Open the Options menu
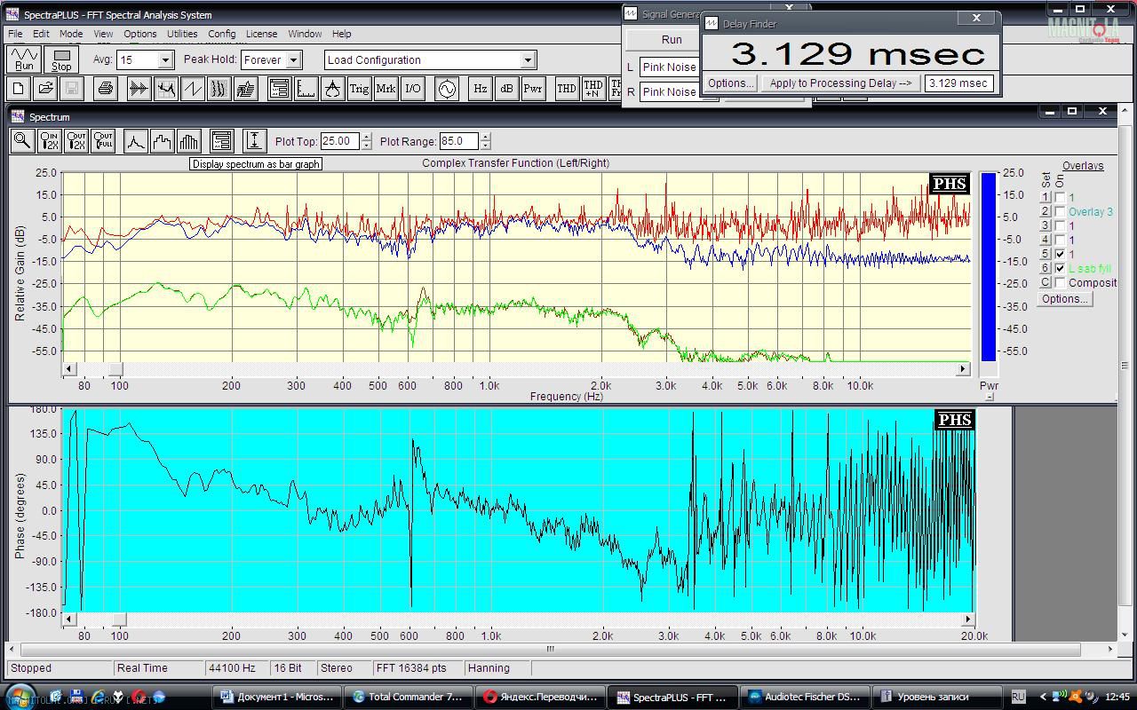Screen dimensions: 1137x710 [140, 34]
